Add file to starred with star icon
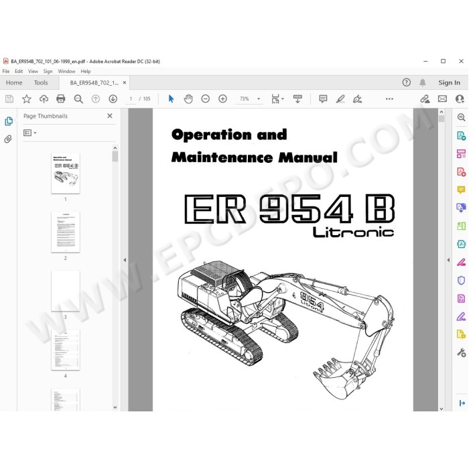 [x=27, y=98]
